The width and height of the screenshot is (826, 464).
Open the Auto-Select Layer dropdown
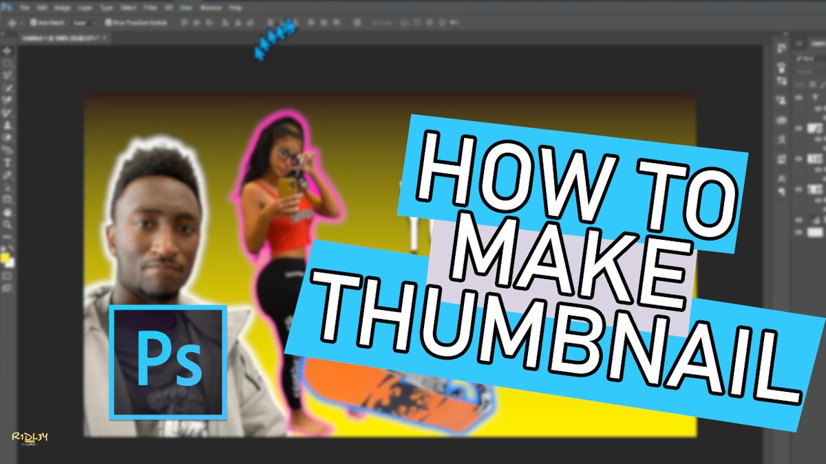84,23
